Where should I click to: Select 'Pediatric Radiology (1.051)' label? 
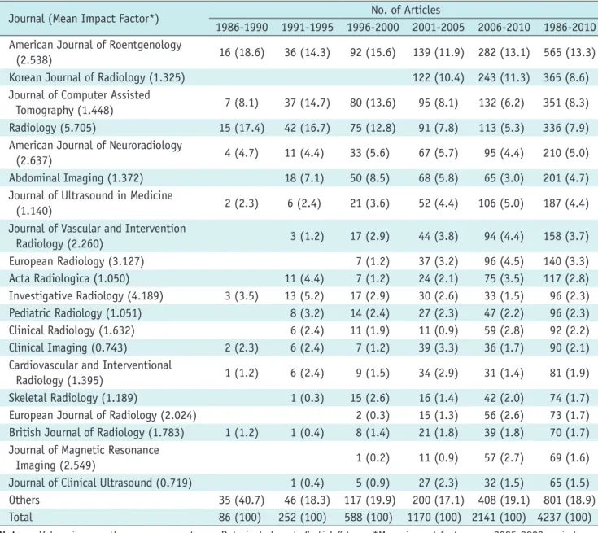tap(75, 313)
